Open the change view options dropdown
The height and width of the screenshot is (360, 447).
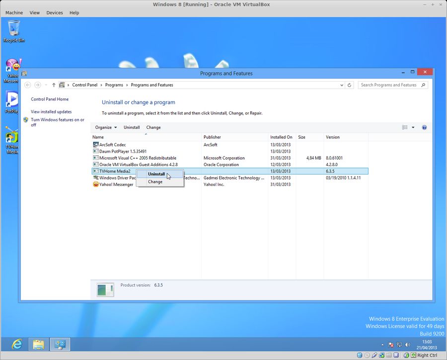click(x=413, y=127)
